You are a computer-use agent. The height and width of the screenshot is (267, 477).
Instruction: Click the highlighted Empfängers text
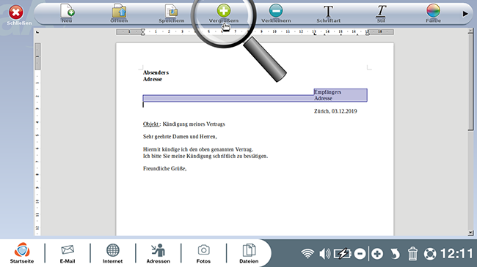coord(327,92)
